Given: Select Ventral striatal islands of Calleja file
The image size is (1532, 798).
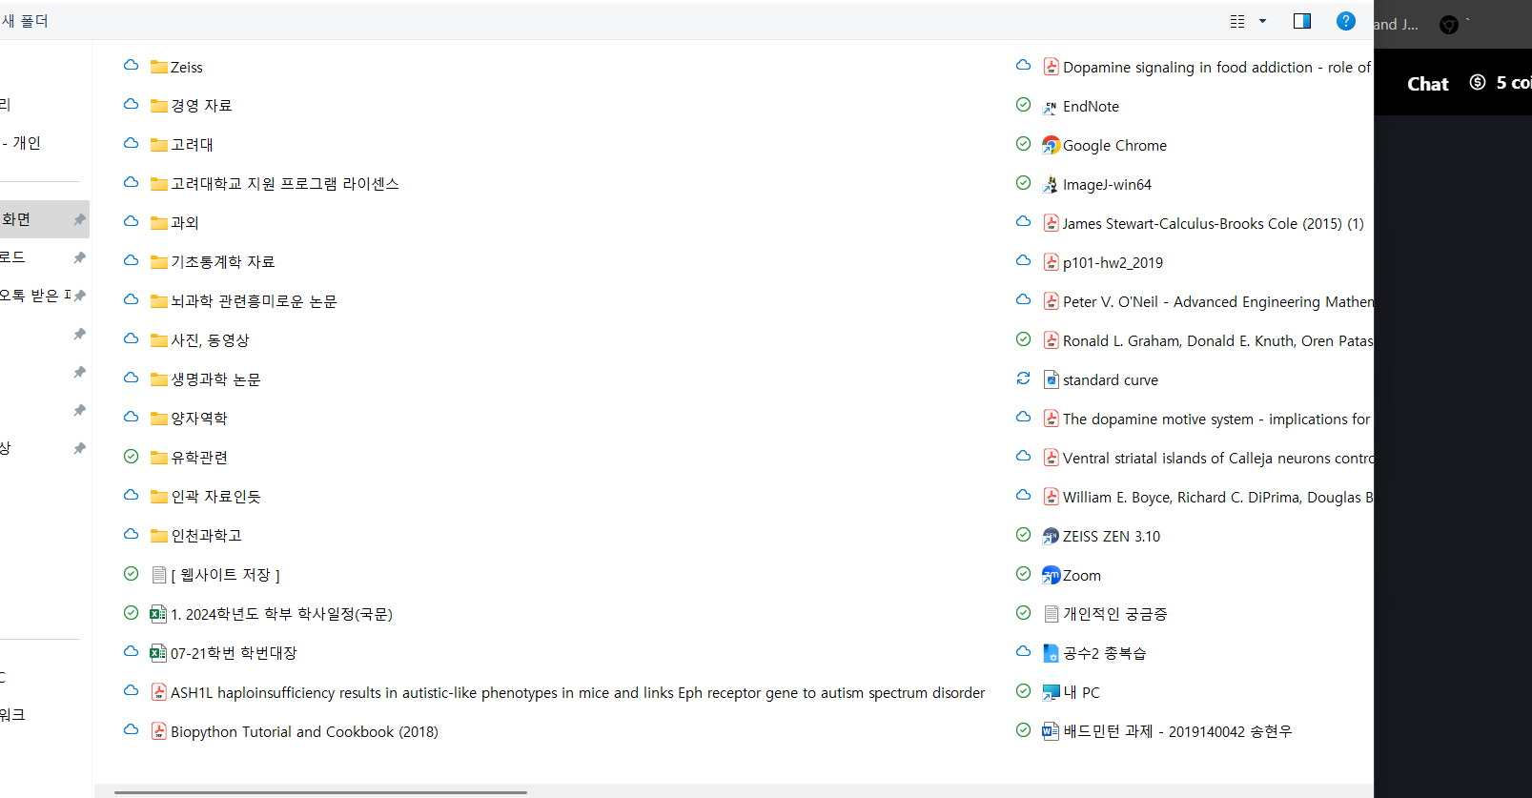Looking at the screenshot, I should [1218, 459].
